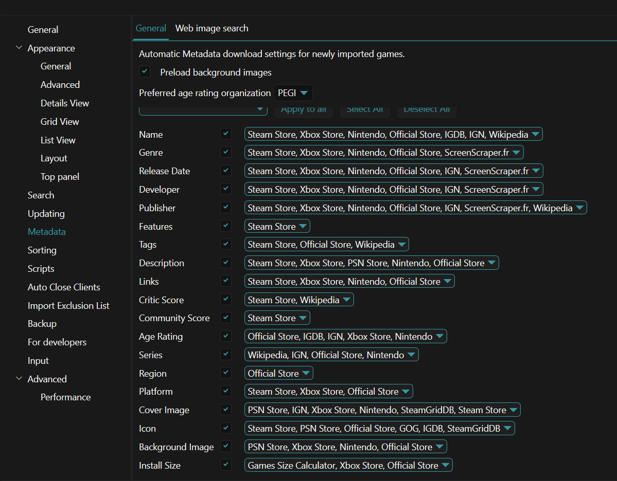617x481 pixels.
Task: Open the Links sources dropdown
Action: [349, 282]
